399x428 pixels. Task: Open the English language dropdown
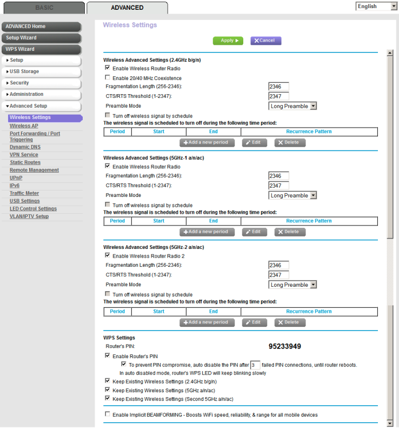(376, 6)
